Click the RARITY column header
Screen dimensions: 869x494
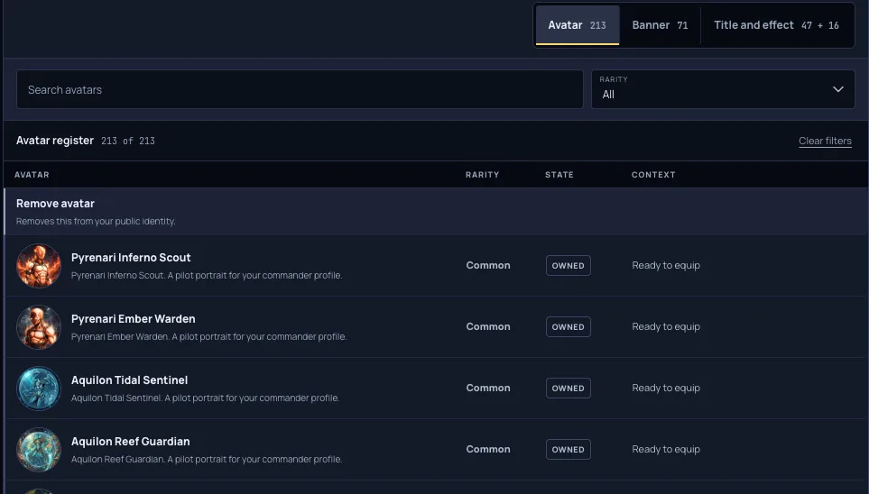482,175
